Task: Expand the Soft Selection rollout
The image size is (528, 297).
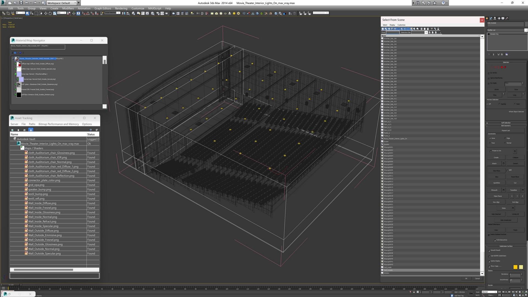Action: (x=506, y=123)
